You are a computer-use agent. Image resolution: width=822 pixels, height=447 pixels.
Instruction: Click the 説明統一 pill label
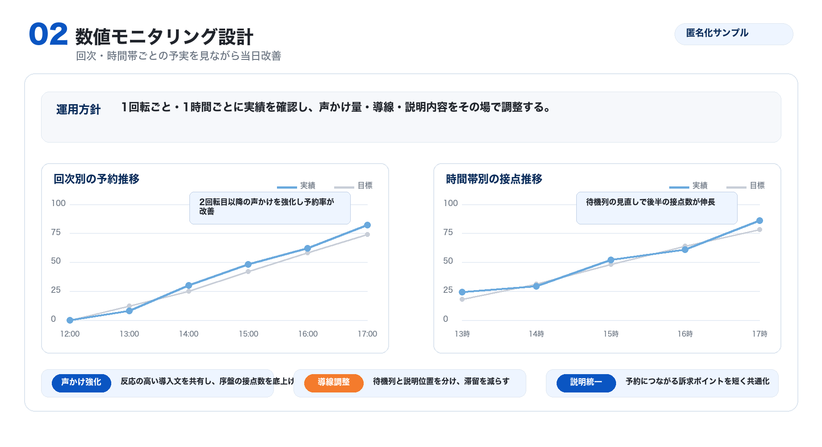click(586, 383)
